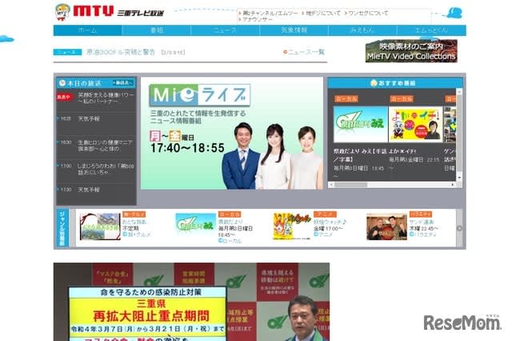Open 妖怪ウォッチ thumbnail in genre strip
The height and width of the screenshot is (341, 512).
pos(291,227)
